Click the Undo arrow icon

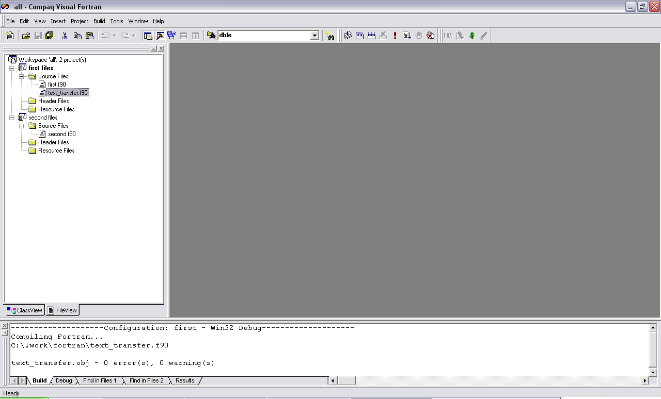coord(105,36)
